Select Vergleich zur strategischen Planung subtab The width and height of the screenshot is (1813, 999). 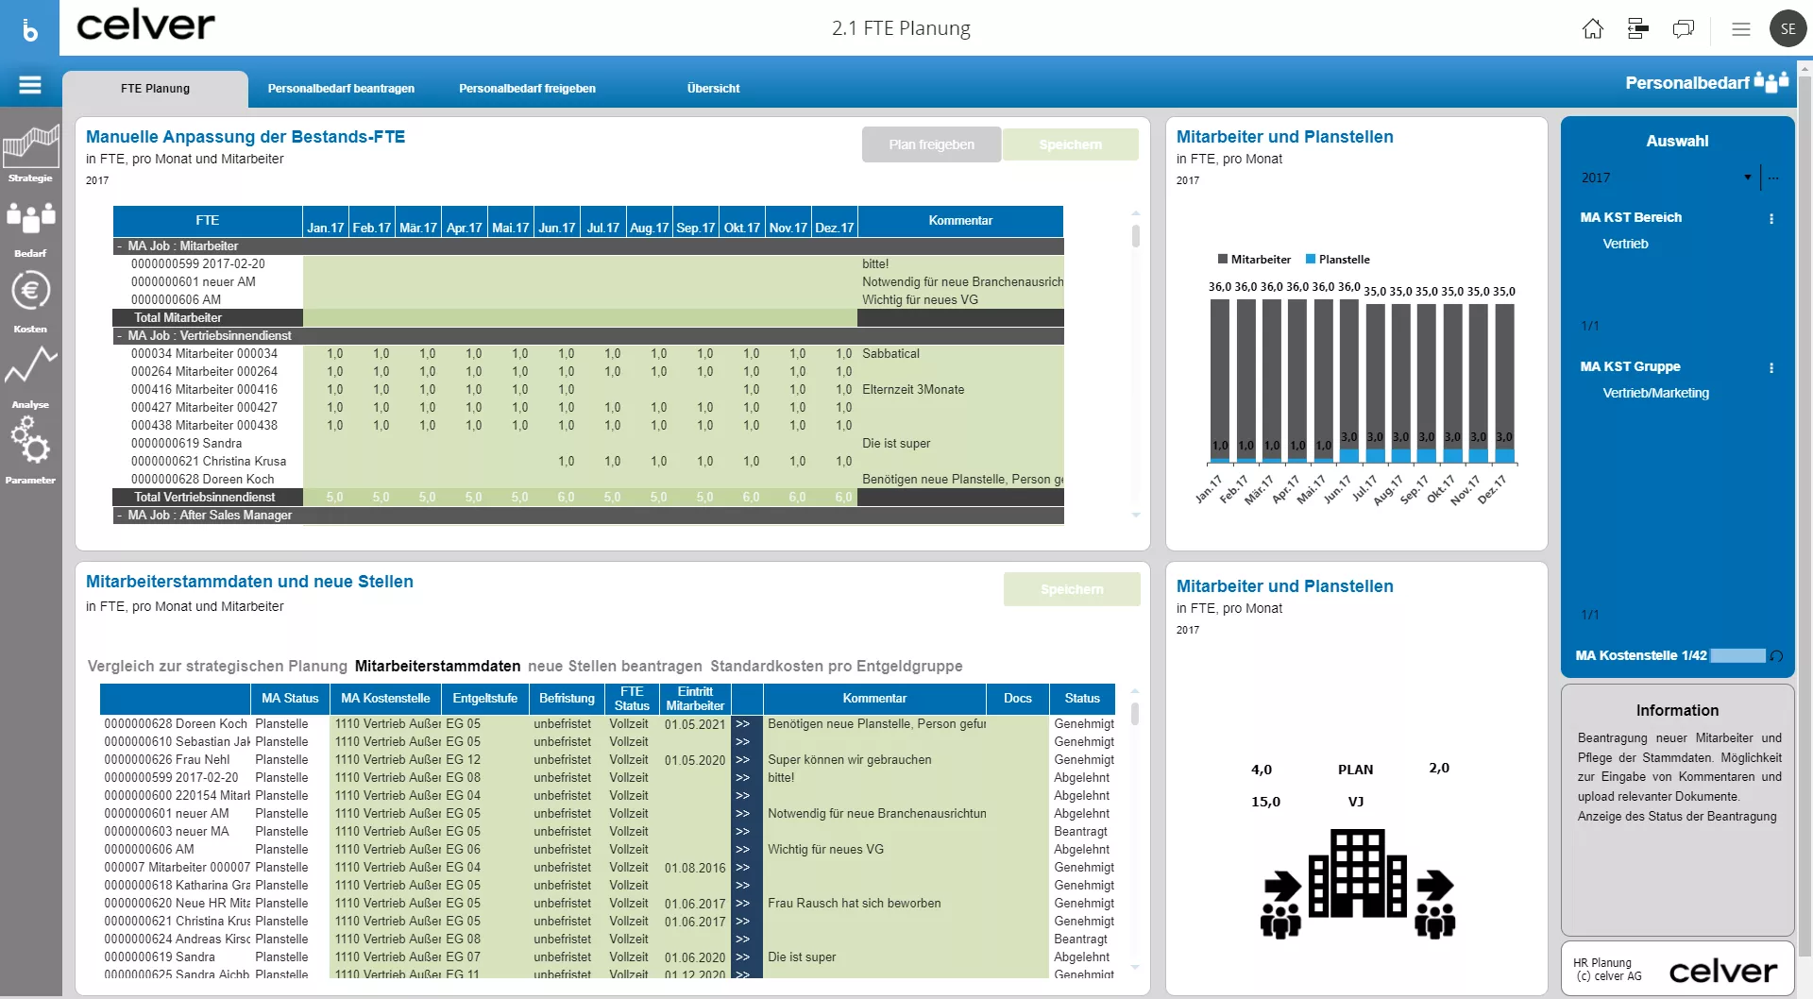[217, 667]
